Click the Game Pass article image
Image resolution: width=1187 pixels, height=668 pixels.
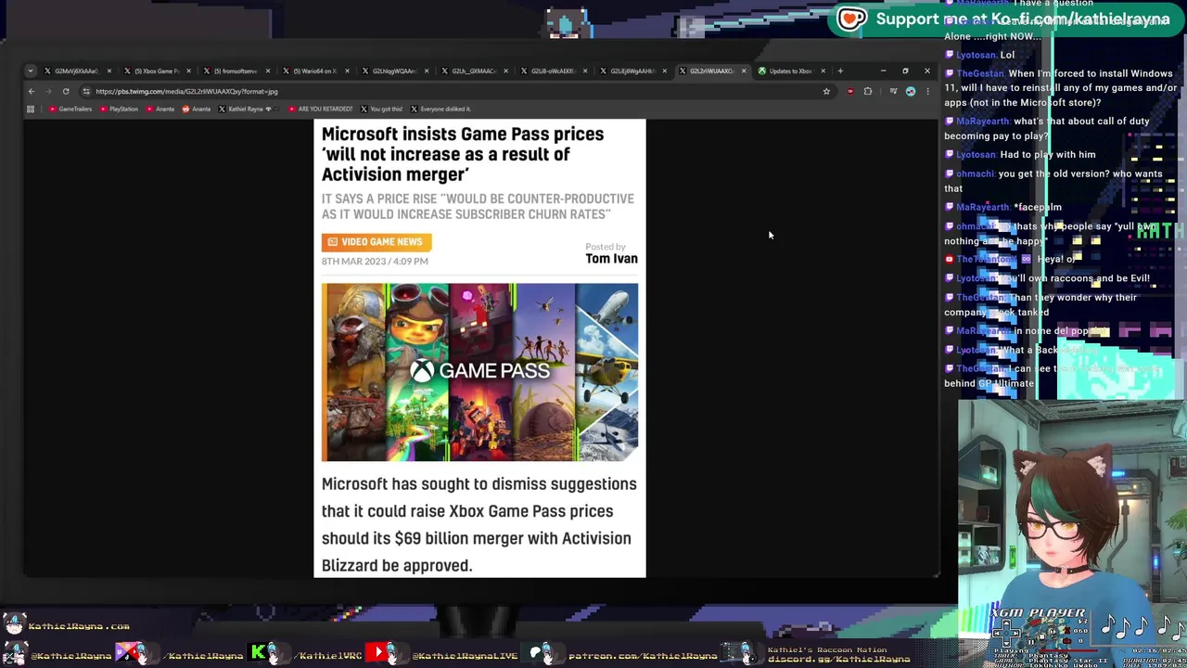click(x=479, y=372)
